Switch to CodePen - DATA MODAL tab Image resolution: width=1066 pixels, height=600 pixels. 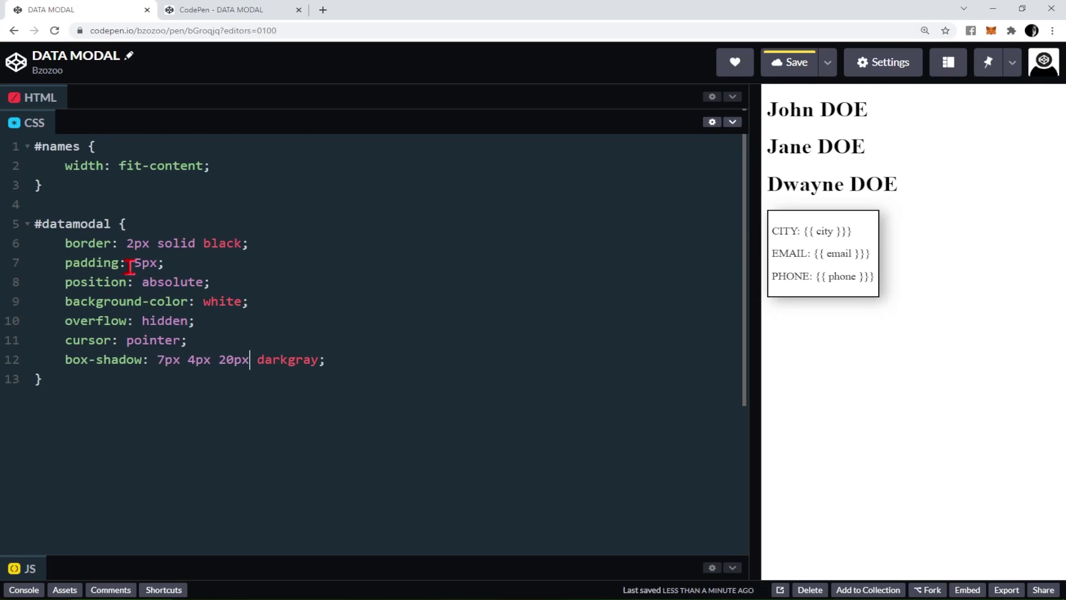pyautogui.click(x=221, y=9)
